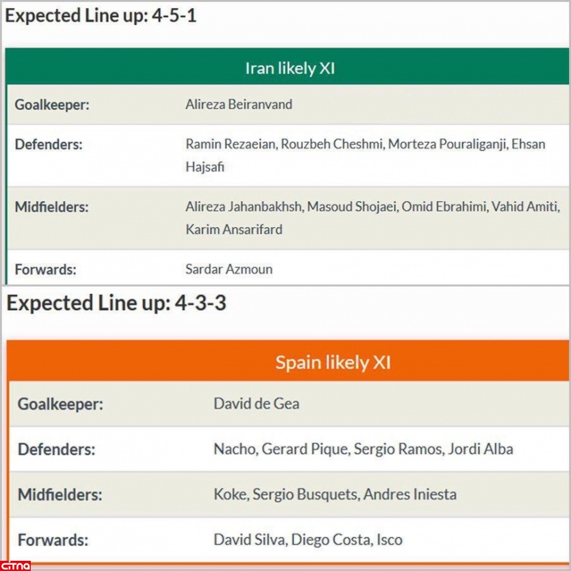The height and width of the screenshot is (571, 571).
Task: Select Karim Ansarifard in Iran midfielders row
Action: tap(233, 230)
